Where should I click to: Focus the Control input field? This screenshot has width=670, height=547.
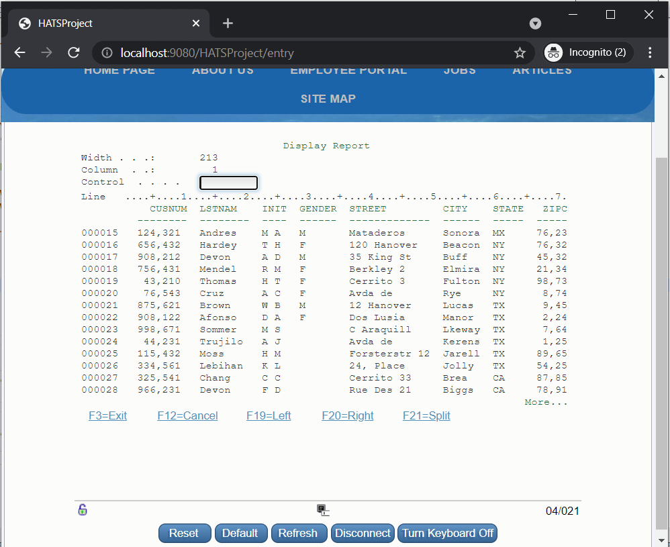pos(228,183)
